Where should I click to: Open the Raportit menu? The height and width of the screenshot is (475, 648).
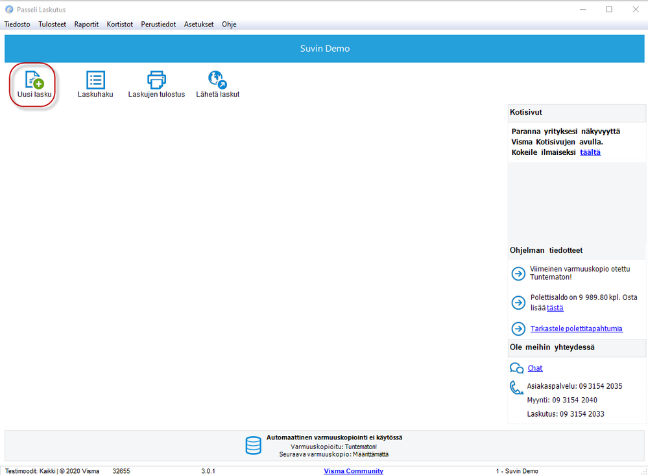(x=86, y=25)
